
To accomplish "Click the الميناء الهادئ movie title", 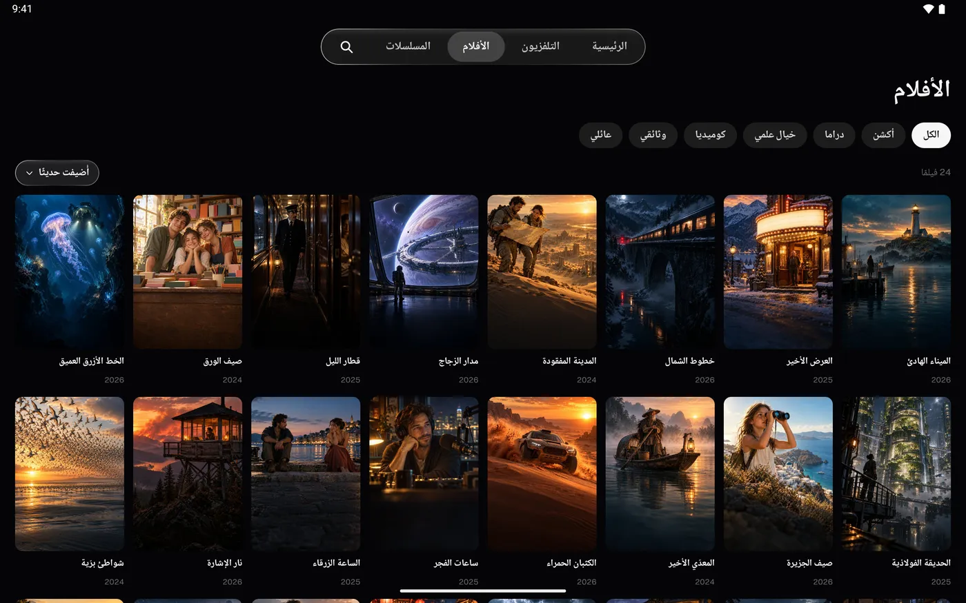I will click(929, 361).
